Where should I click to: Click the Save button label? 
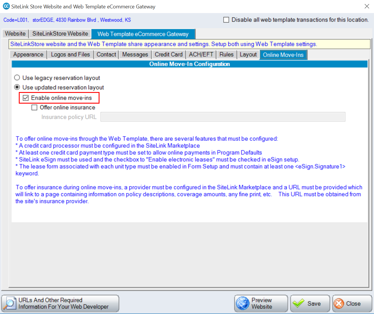point(314,304)
